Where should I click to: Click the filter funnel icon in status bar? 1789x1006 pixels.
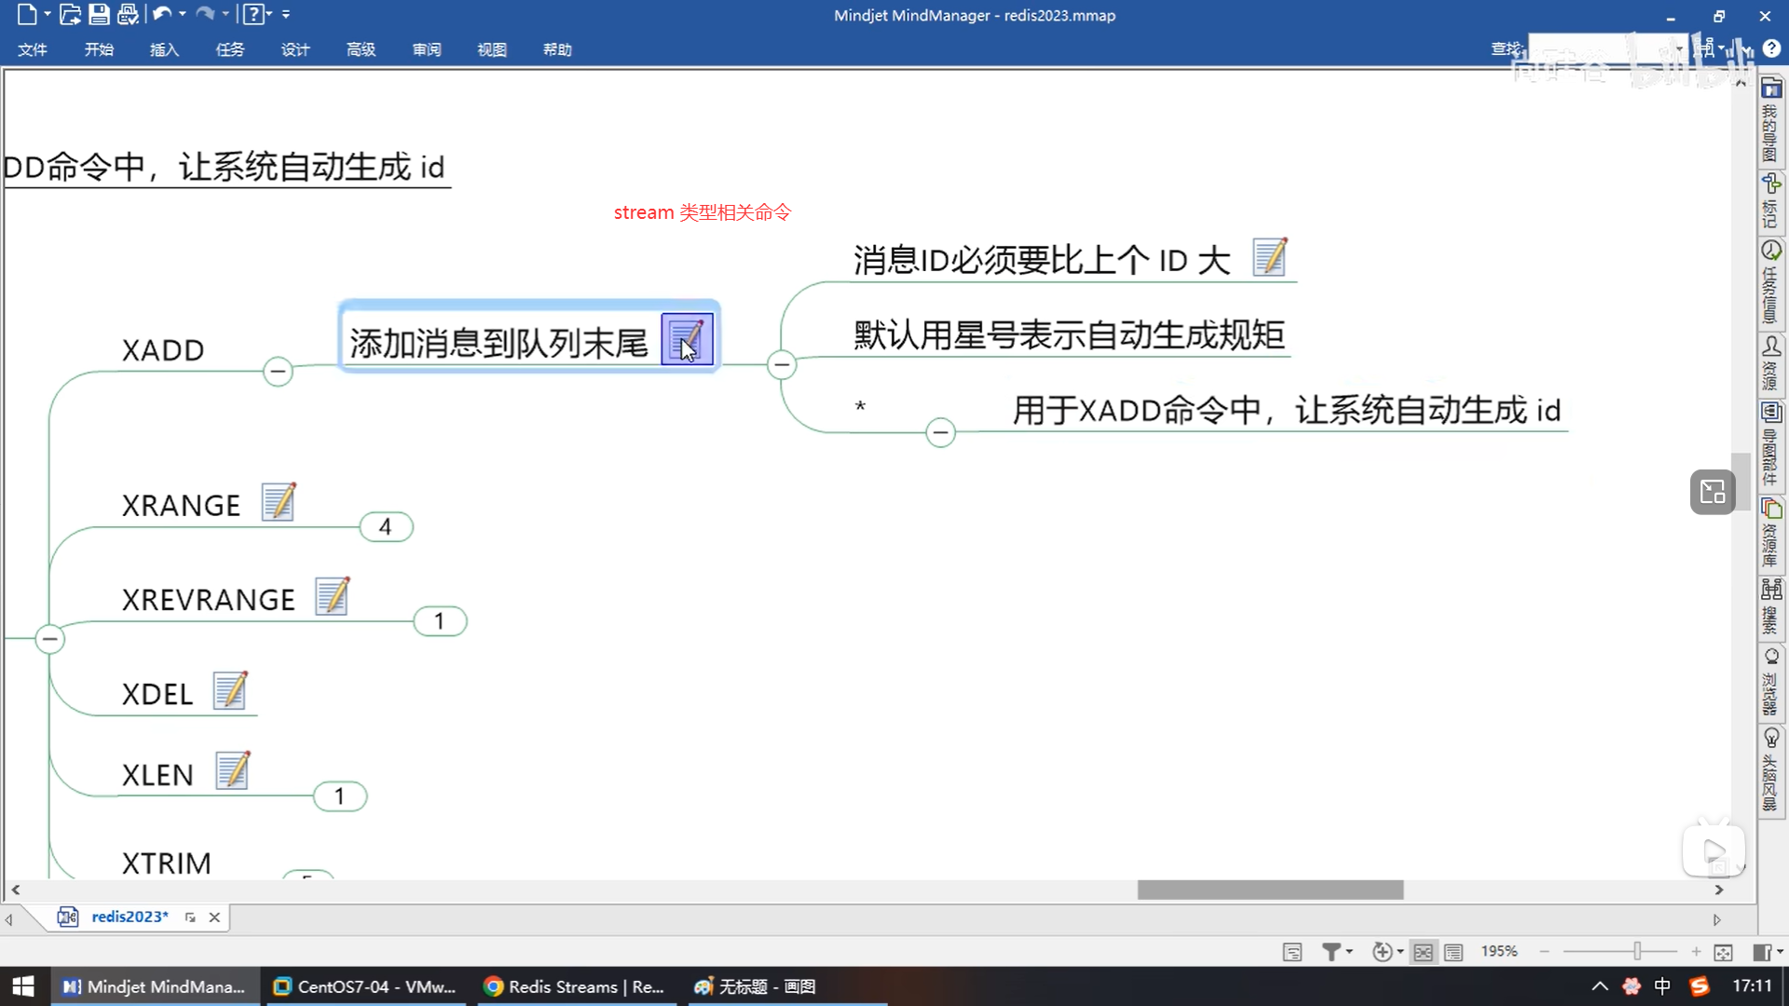(1332, 951)
